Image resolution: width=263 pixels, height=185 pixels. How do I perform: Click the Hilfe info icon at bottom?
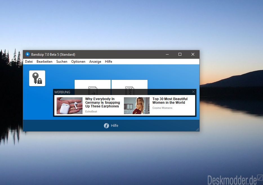[106, 126]
